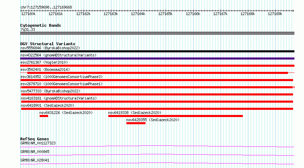
Task: Open nsv4322564 (gnomADStructuralVariants) label
Action: coord(58,55)
